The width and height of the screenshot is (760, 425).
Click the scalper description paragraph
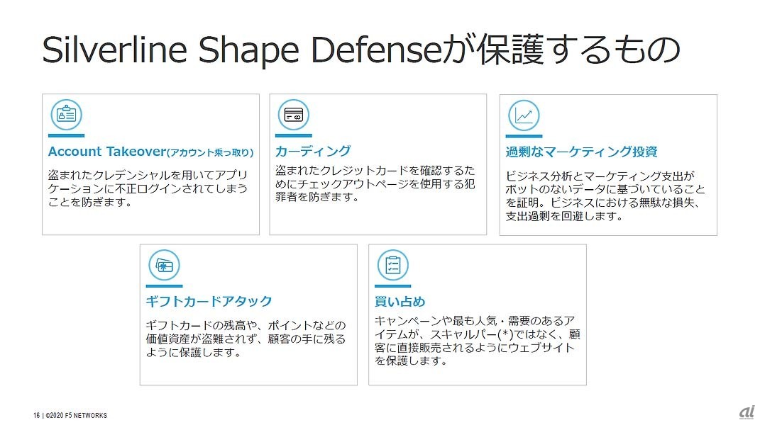click(474, 341)
